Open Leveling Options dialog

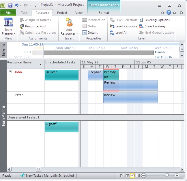pyautogui.click(x=154, y=20)
